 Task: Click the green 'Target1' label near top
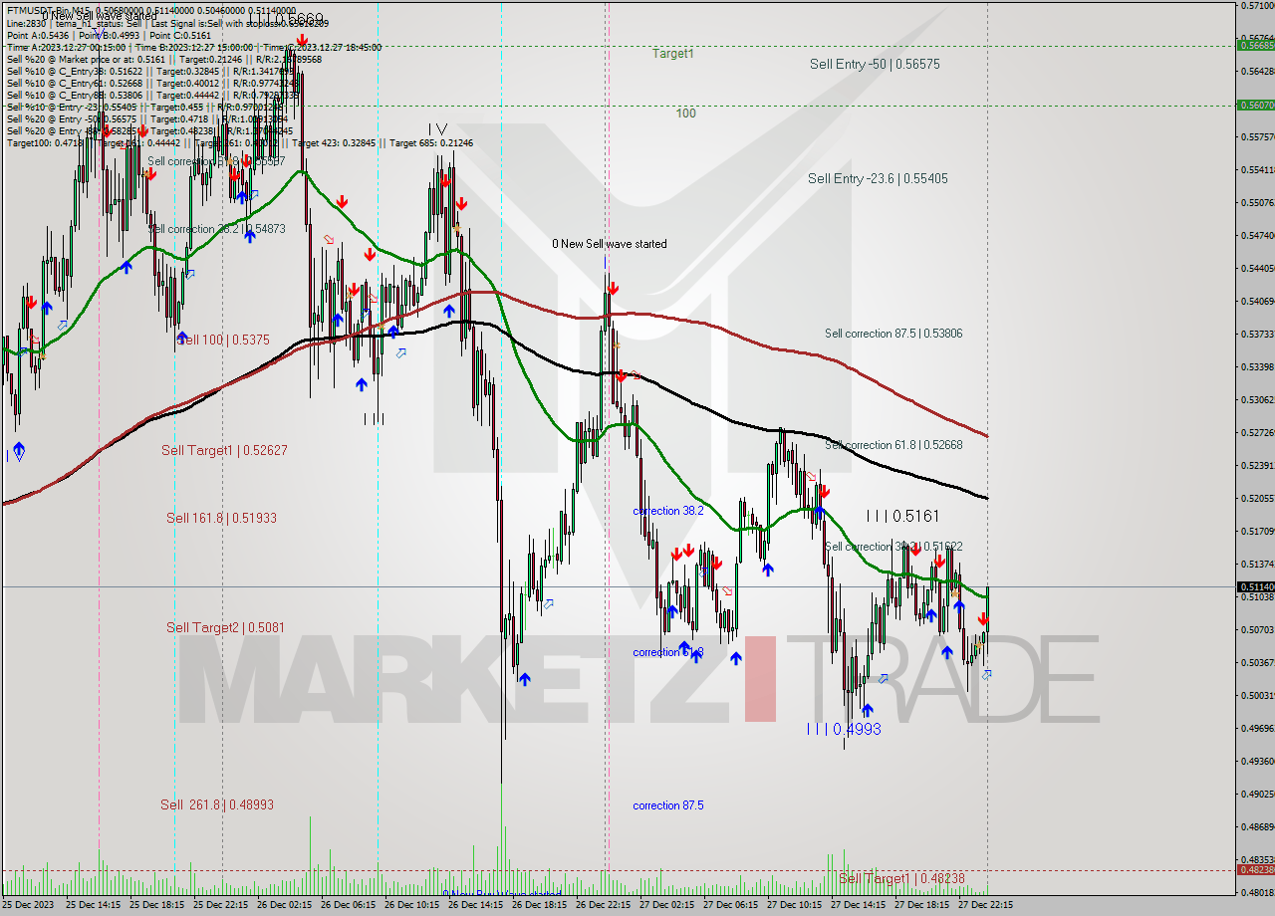[x=673, y=54]
